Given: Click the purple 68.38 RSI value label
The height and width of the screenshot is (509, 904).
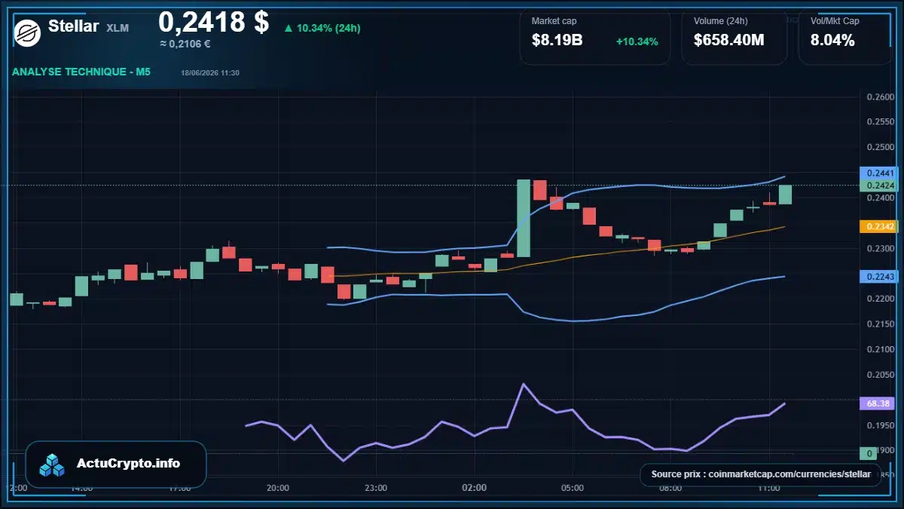Looking at the screenshot, I should click(x=875, y=403).
